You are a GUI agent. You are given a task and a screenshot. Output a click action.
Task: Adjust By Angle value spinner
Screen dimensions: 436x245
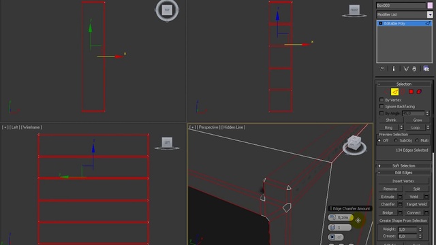coord(427,114)
